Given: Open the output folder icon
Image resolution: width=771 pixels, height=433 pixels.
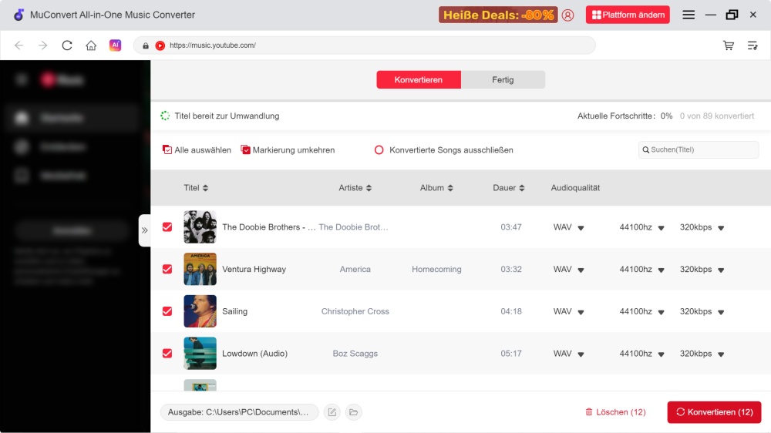Looking at the screenshot, I should (354, 412).
